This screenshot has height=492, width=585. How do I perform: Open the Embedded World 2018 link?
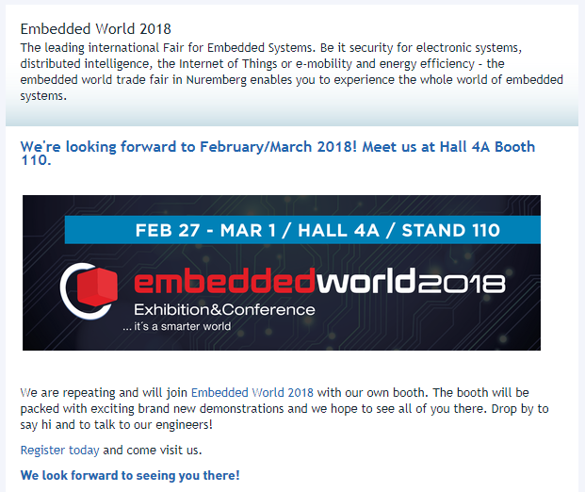[252, 393]
